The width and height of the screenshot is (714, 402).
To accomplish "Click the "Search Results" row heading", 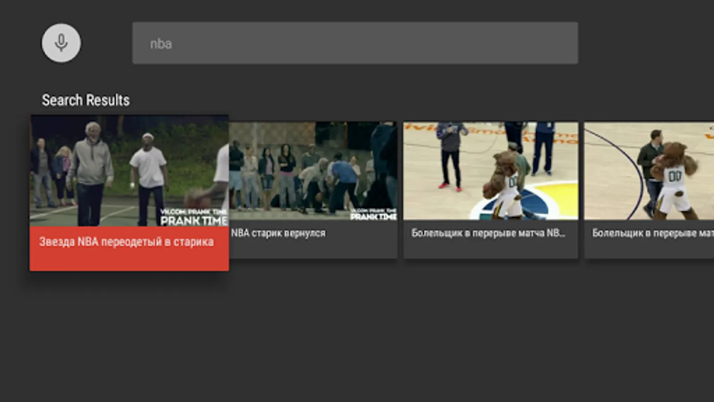I will tap(86, 100).
